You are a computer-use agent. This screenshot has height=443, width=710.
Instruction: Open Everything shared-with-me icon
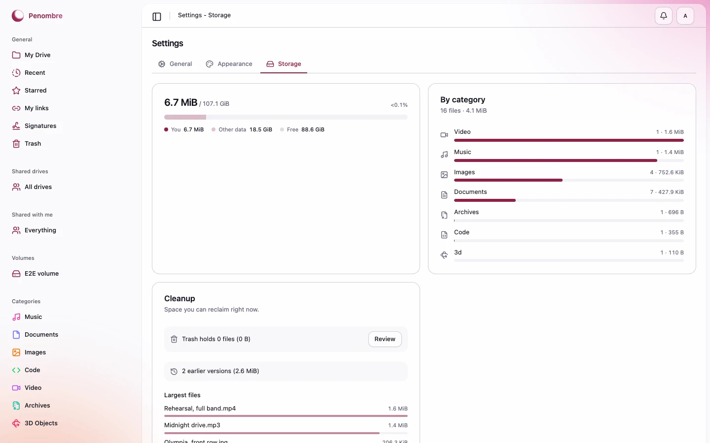pos(16,230)
